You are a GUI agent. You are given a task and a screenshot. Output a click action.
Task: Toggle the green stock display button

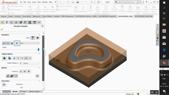pos(4,58)
